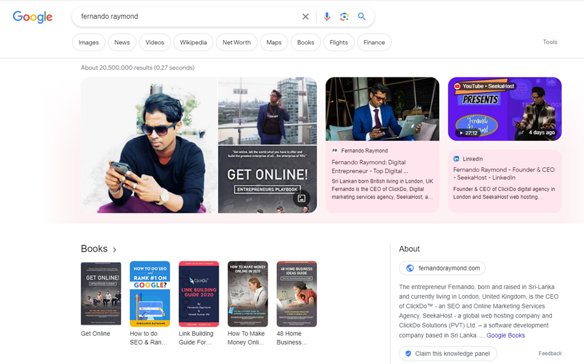Open How to do SEO book cover

pyautogui.click(x=150, y=294)
